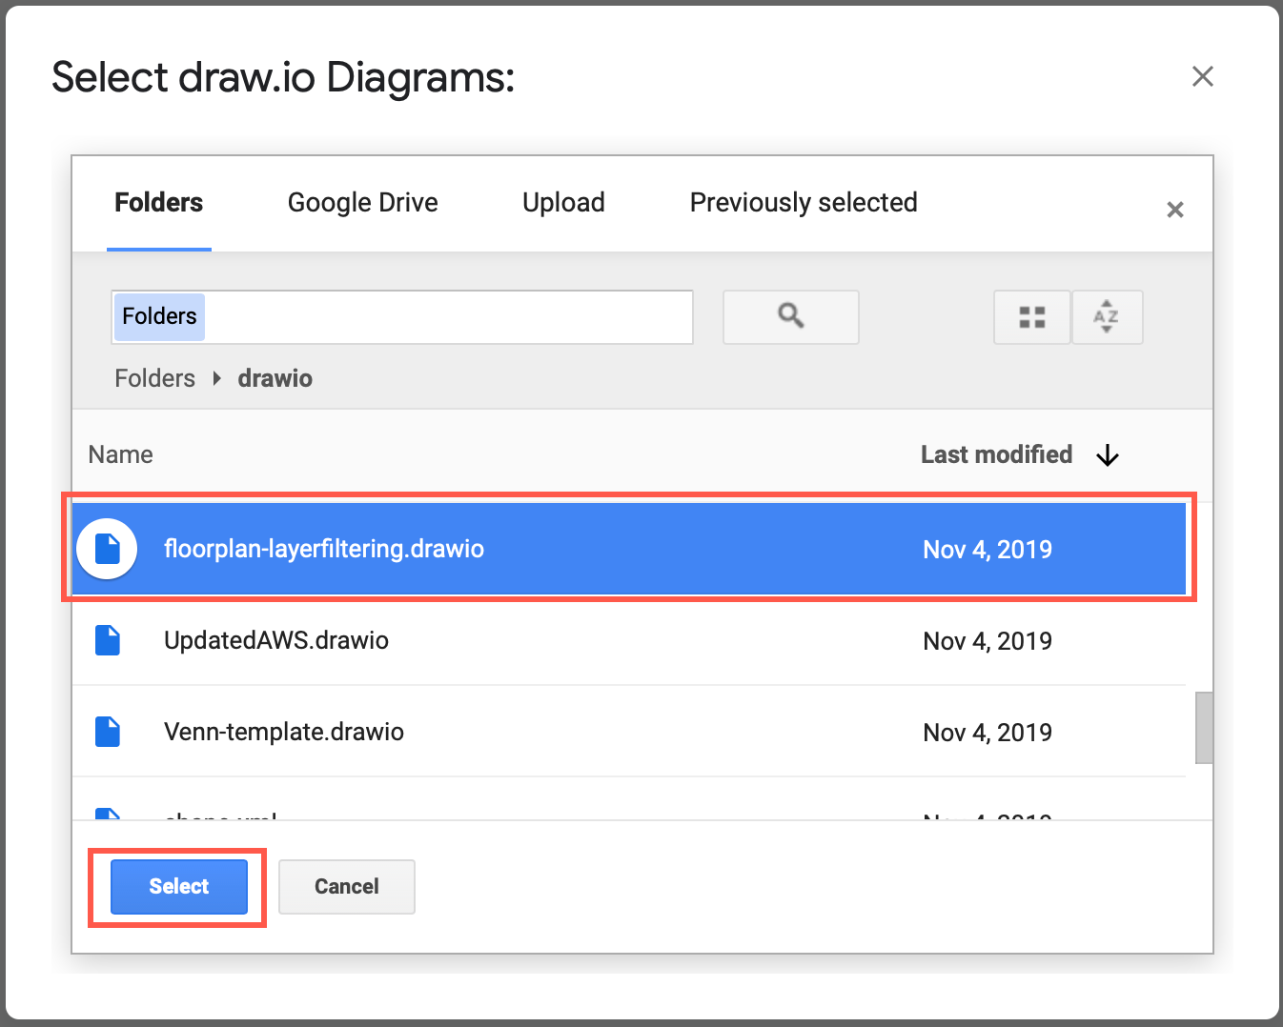Click the search magnifier icon
This screenshot has height=1027, width=1283.
(x=790, y=316)
